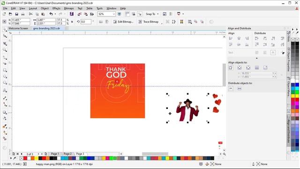The width and height of the screenshot is (300, 169).
Task: Select the Parallel Dimension tool
Action: [x=5, y=98]
